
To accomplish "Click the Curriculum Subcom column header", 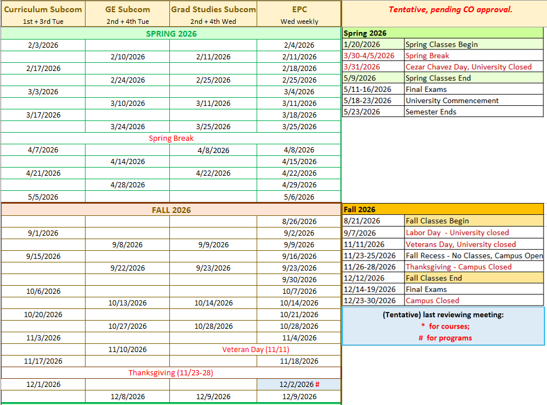I will pyautogui.click(x=43, y=13).
